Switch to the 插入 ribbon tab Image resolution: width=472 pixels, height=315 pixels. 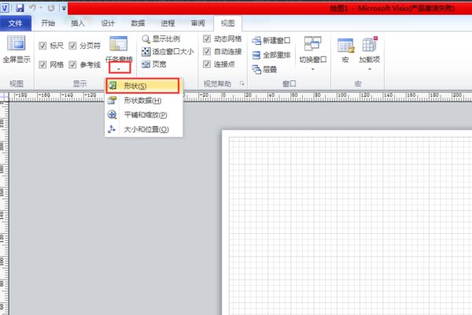tap(78, 23)
